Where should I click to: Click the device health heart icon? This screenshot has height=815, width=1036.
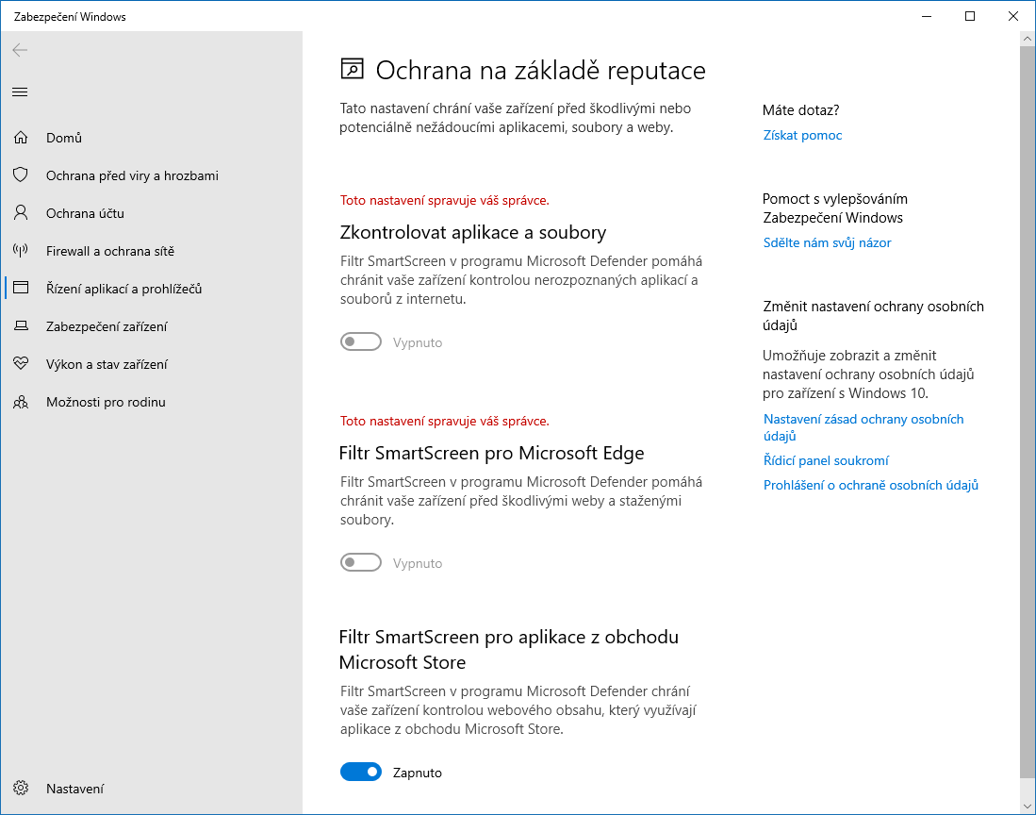coord(21,364)
